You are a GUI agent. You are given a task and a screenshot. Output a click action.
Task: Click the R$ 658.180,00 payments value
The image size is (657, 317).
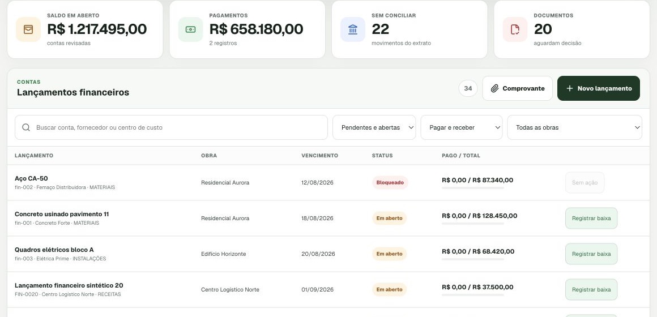pos(256,29)
